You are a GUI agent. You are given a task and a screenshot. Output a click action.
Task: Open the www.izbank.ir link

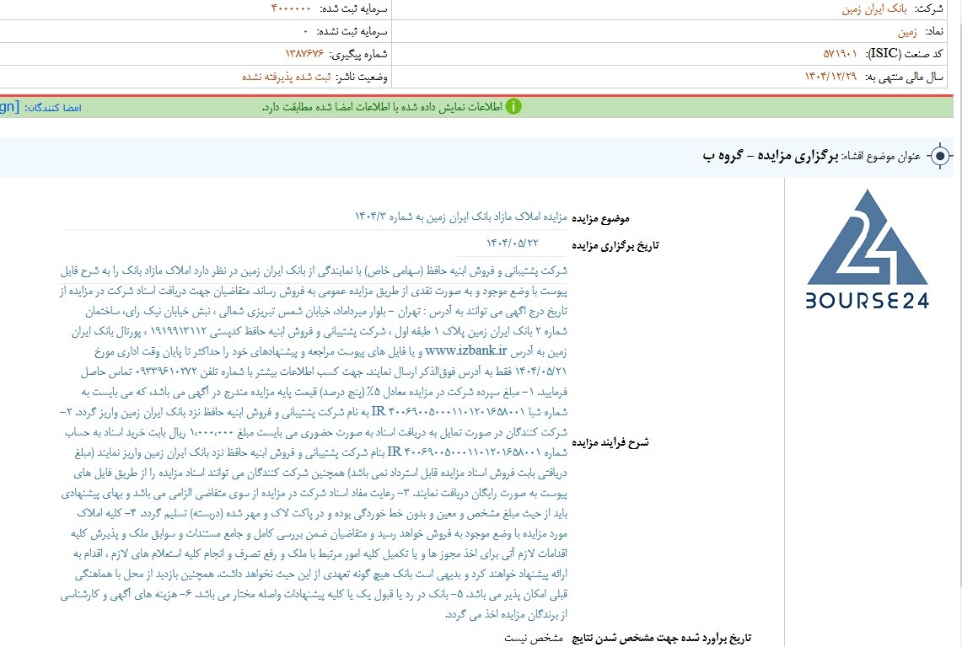(466, 350)
